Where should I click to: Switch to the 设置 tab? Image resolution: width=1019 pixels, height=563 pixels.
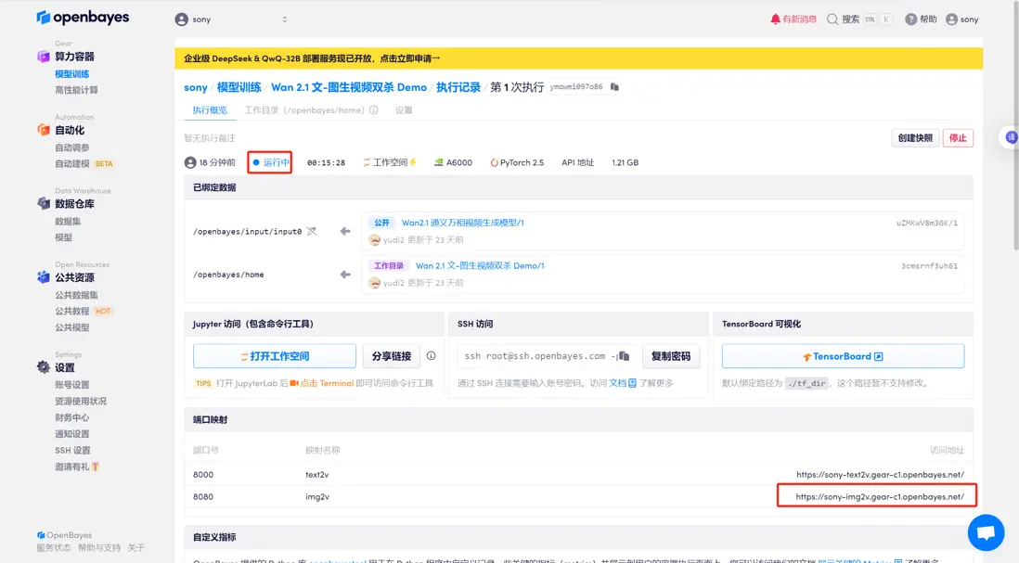click(x=404, y=110)
